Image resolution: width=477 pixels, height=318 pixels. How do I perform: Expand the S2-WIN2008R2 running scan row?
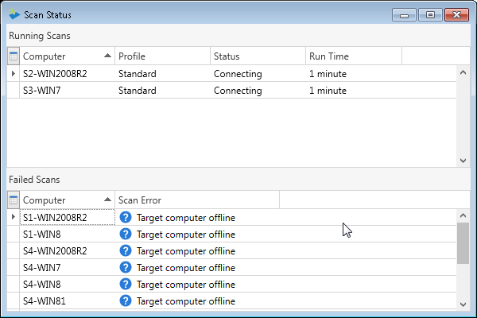coord(13,73)
